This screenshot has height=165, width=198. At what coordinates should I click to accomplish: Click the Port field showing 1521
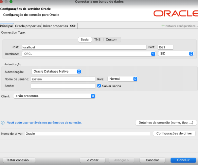coord(165,47)
